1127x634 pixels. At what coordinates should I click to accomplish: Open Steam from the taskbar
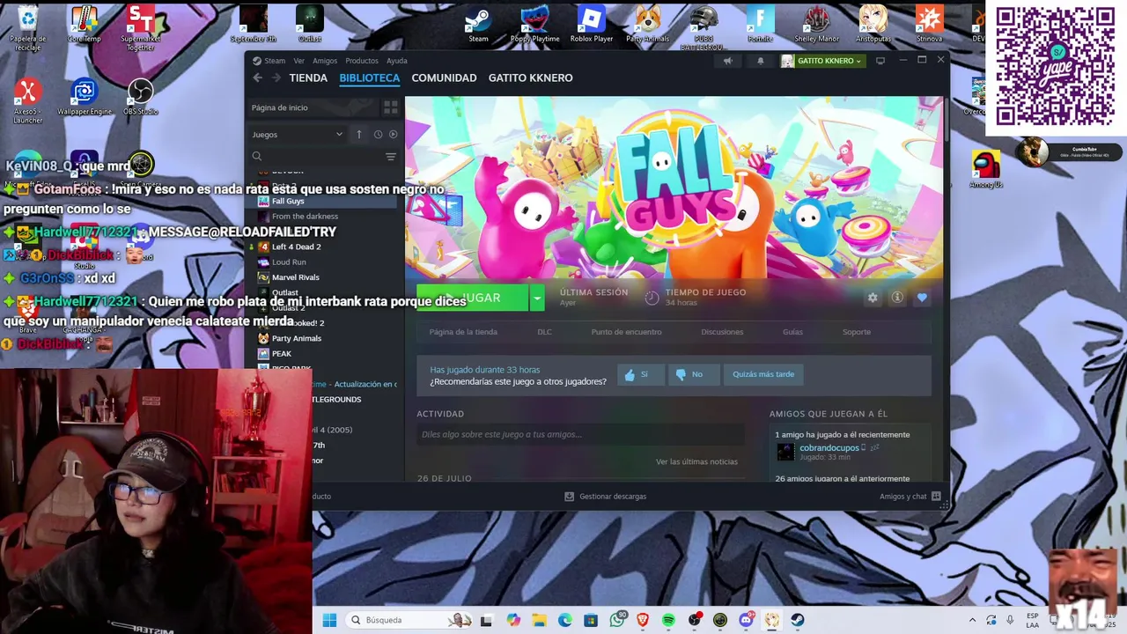tap(798, 620)
